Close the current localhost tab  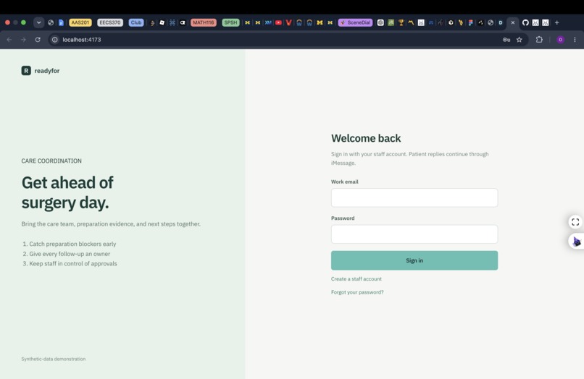click(512, 22)
